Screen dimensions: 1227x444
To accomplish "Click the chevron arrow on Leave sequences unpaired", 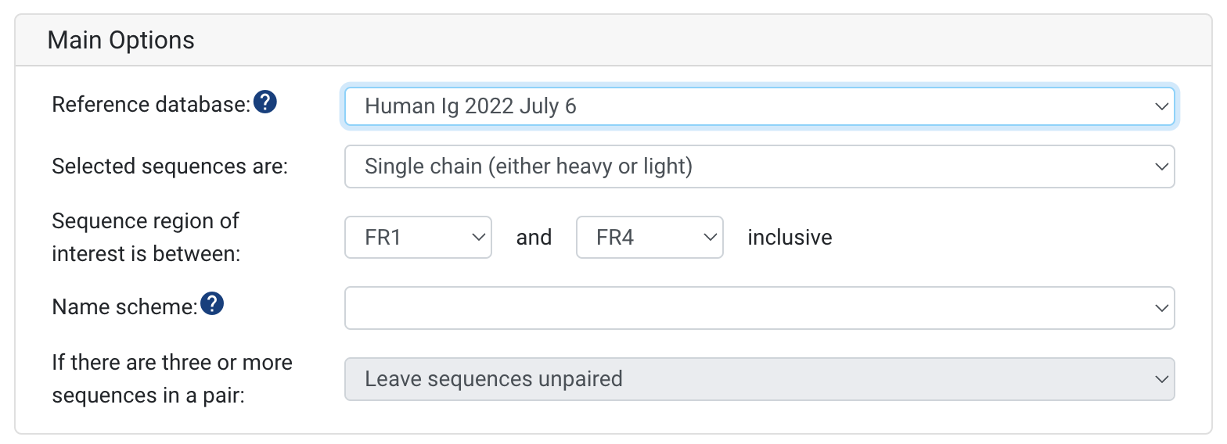I will tap(1161, 379).
